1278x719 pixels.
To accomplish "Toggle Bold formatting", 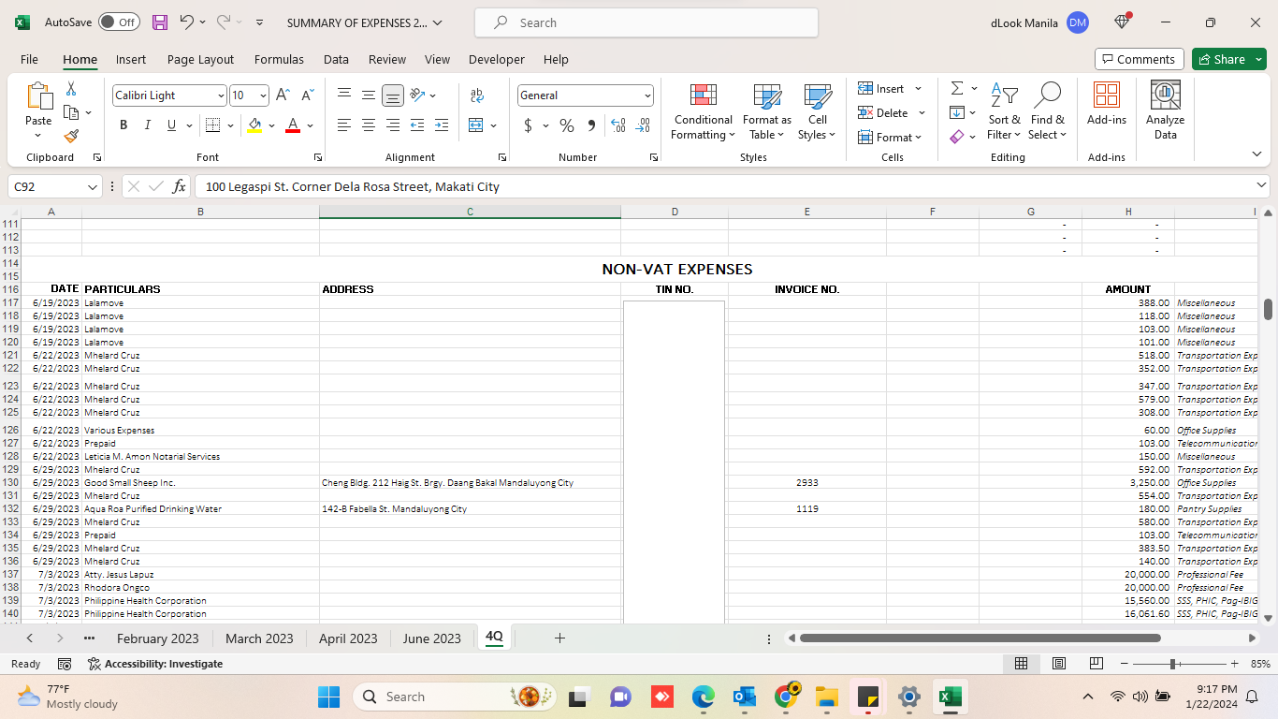I will [123, 125].
